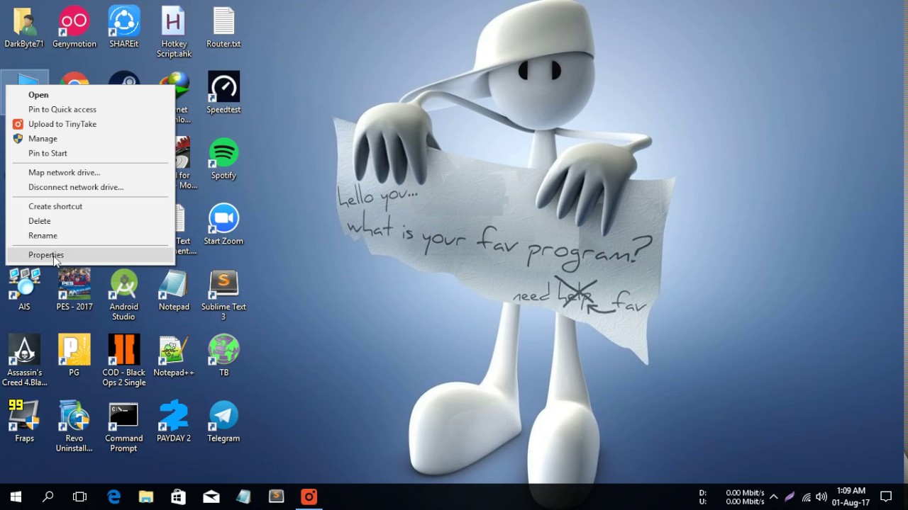The image size is (908, 510).
Task: Open the Action Center notification icon
Action: (886, 497)
